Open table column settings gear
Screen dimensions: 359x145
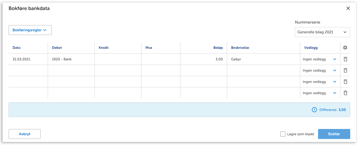[345, 48]
